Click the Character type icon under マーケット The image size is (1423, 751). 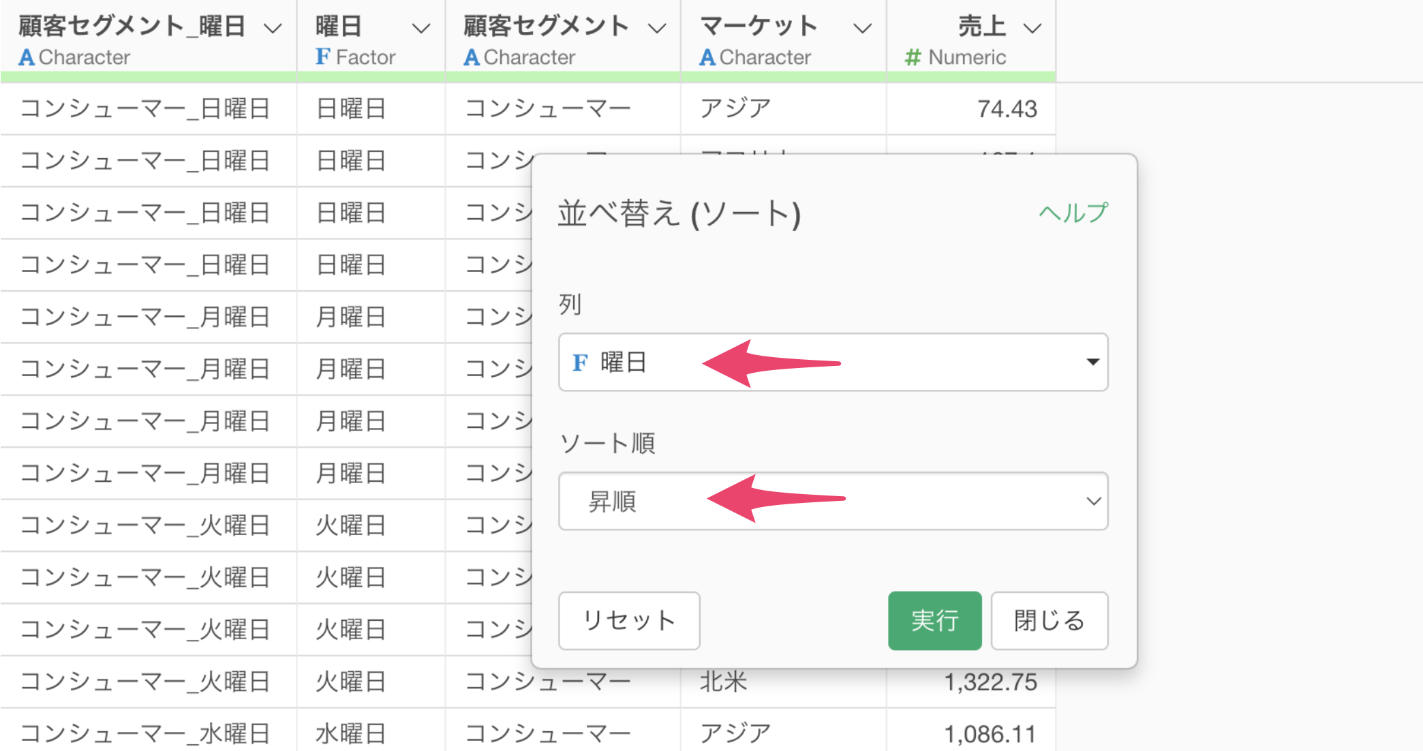[x=707, y=57]
